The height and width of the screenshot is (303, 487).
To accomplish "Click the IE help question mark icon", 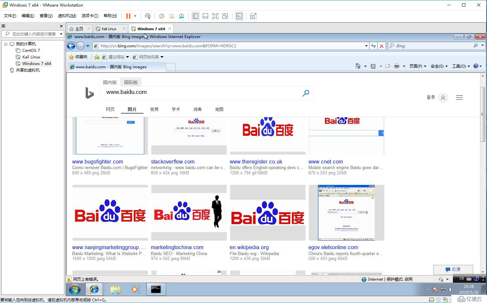I will click(x=476, y=66).
